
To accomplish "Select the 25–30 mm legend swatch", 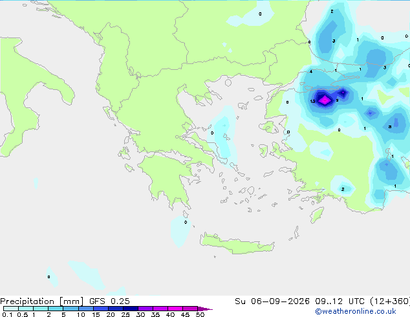I will [130, 309].
